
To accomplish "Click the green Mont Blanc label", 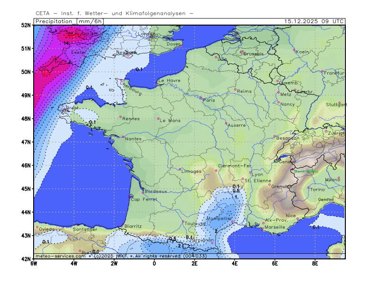I will click(x=306, y=172).
